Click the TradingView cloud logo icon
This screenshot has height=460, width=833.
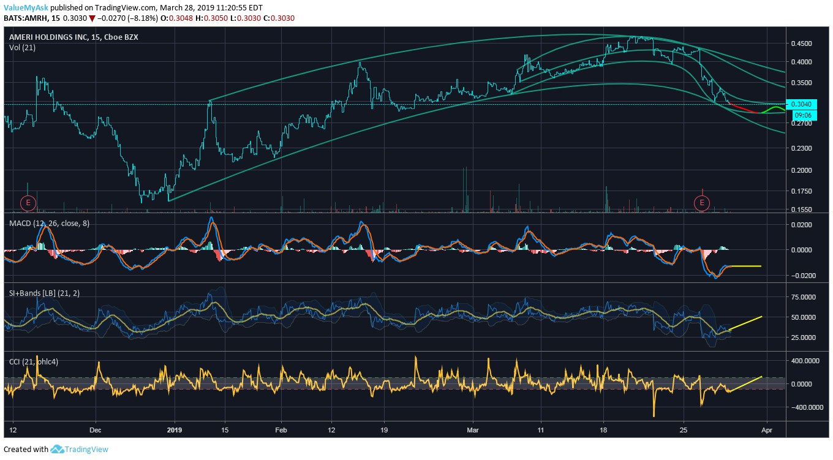[x=58, y=449]
